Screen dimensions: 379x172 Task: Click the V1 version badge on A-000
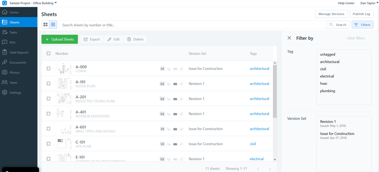[x=162, y=69]
